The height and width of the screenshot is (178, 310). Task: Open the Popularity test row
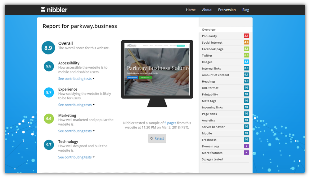[x=226, y=36]
